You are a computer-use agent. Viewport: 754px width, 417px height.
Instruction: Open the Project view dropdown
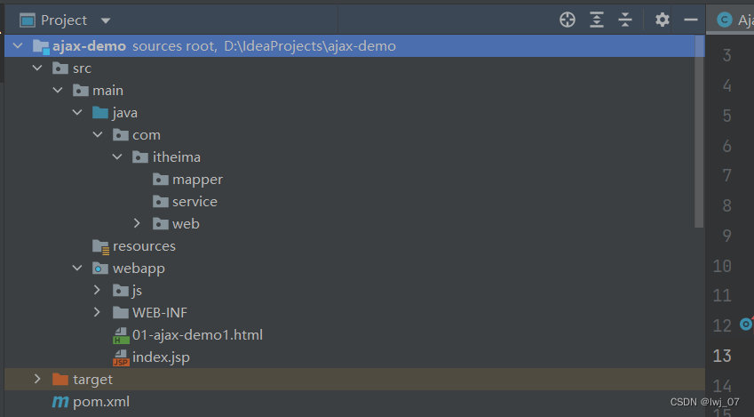point(106,20)
